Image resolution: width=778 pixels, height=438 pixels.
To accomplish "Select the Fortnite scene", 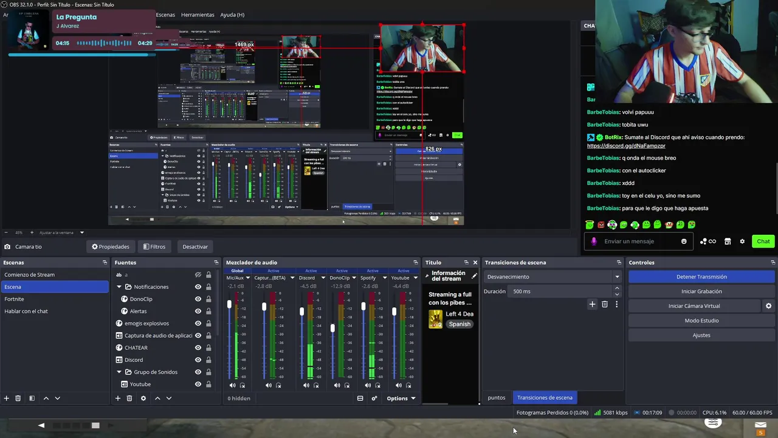I will pyautogui.click(x=55, y=299).
